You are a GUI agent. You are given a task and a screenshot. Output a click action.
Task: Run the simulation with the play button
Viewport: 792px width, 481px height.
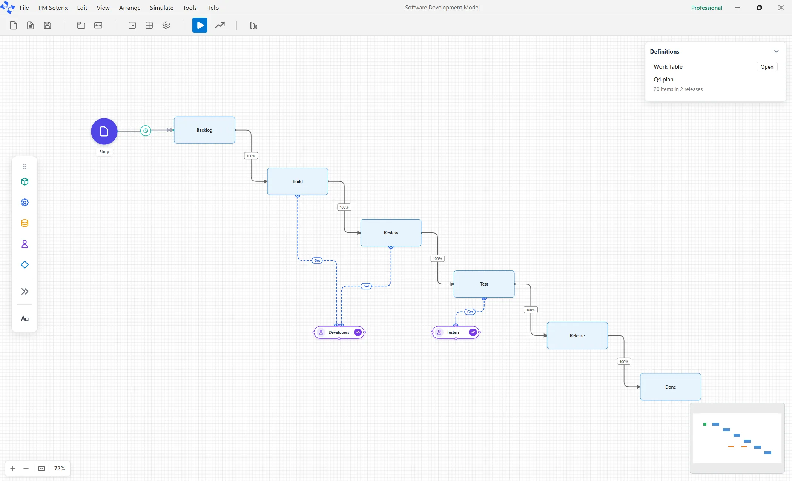(200, 25)
